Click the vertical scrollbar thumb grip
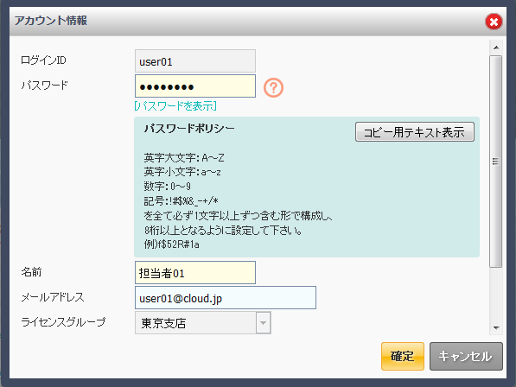 click(x=495, y=162)
